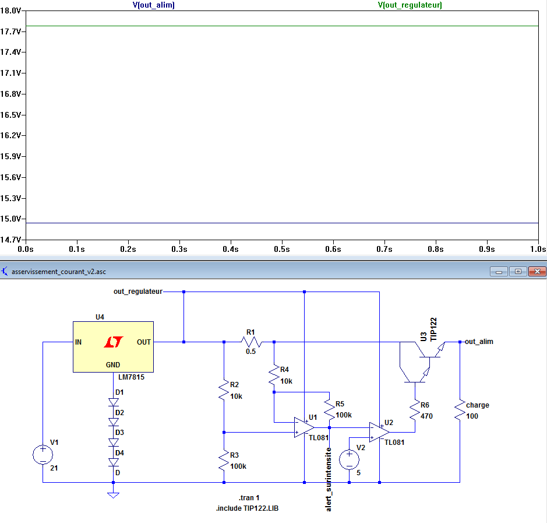Click the alert_surintensite net label

pos(329,480)
